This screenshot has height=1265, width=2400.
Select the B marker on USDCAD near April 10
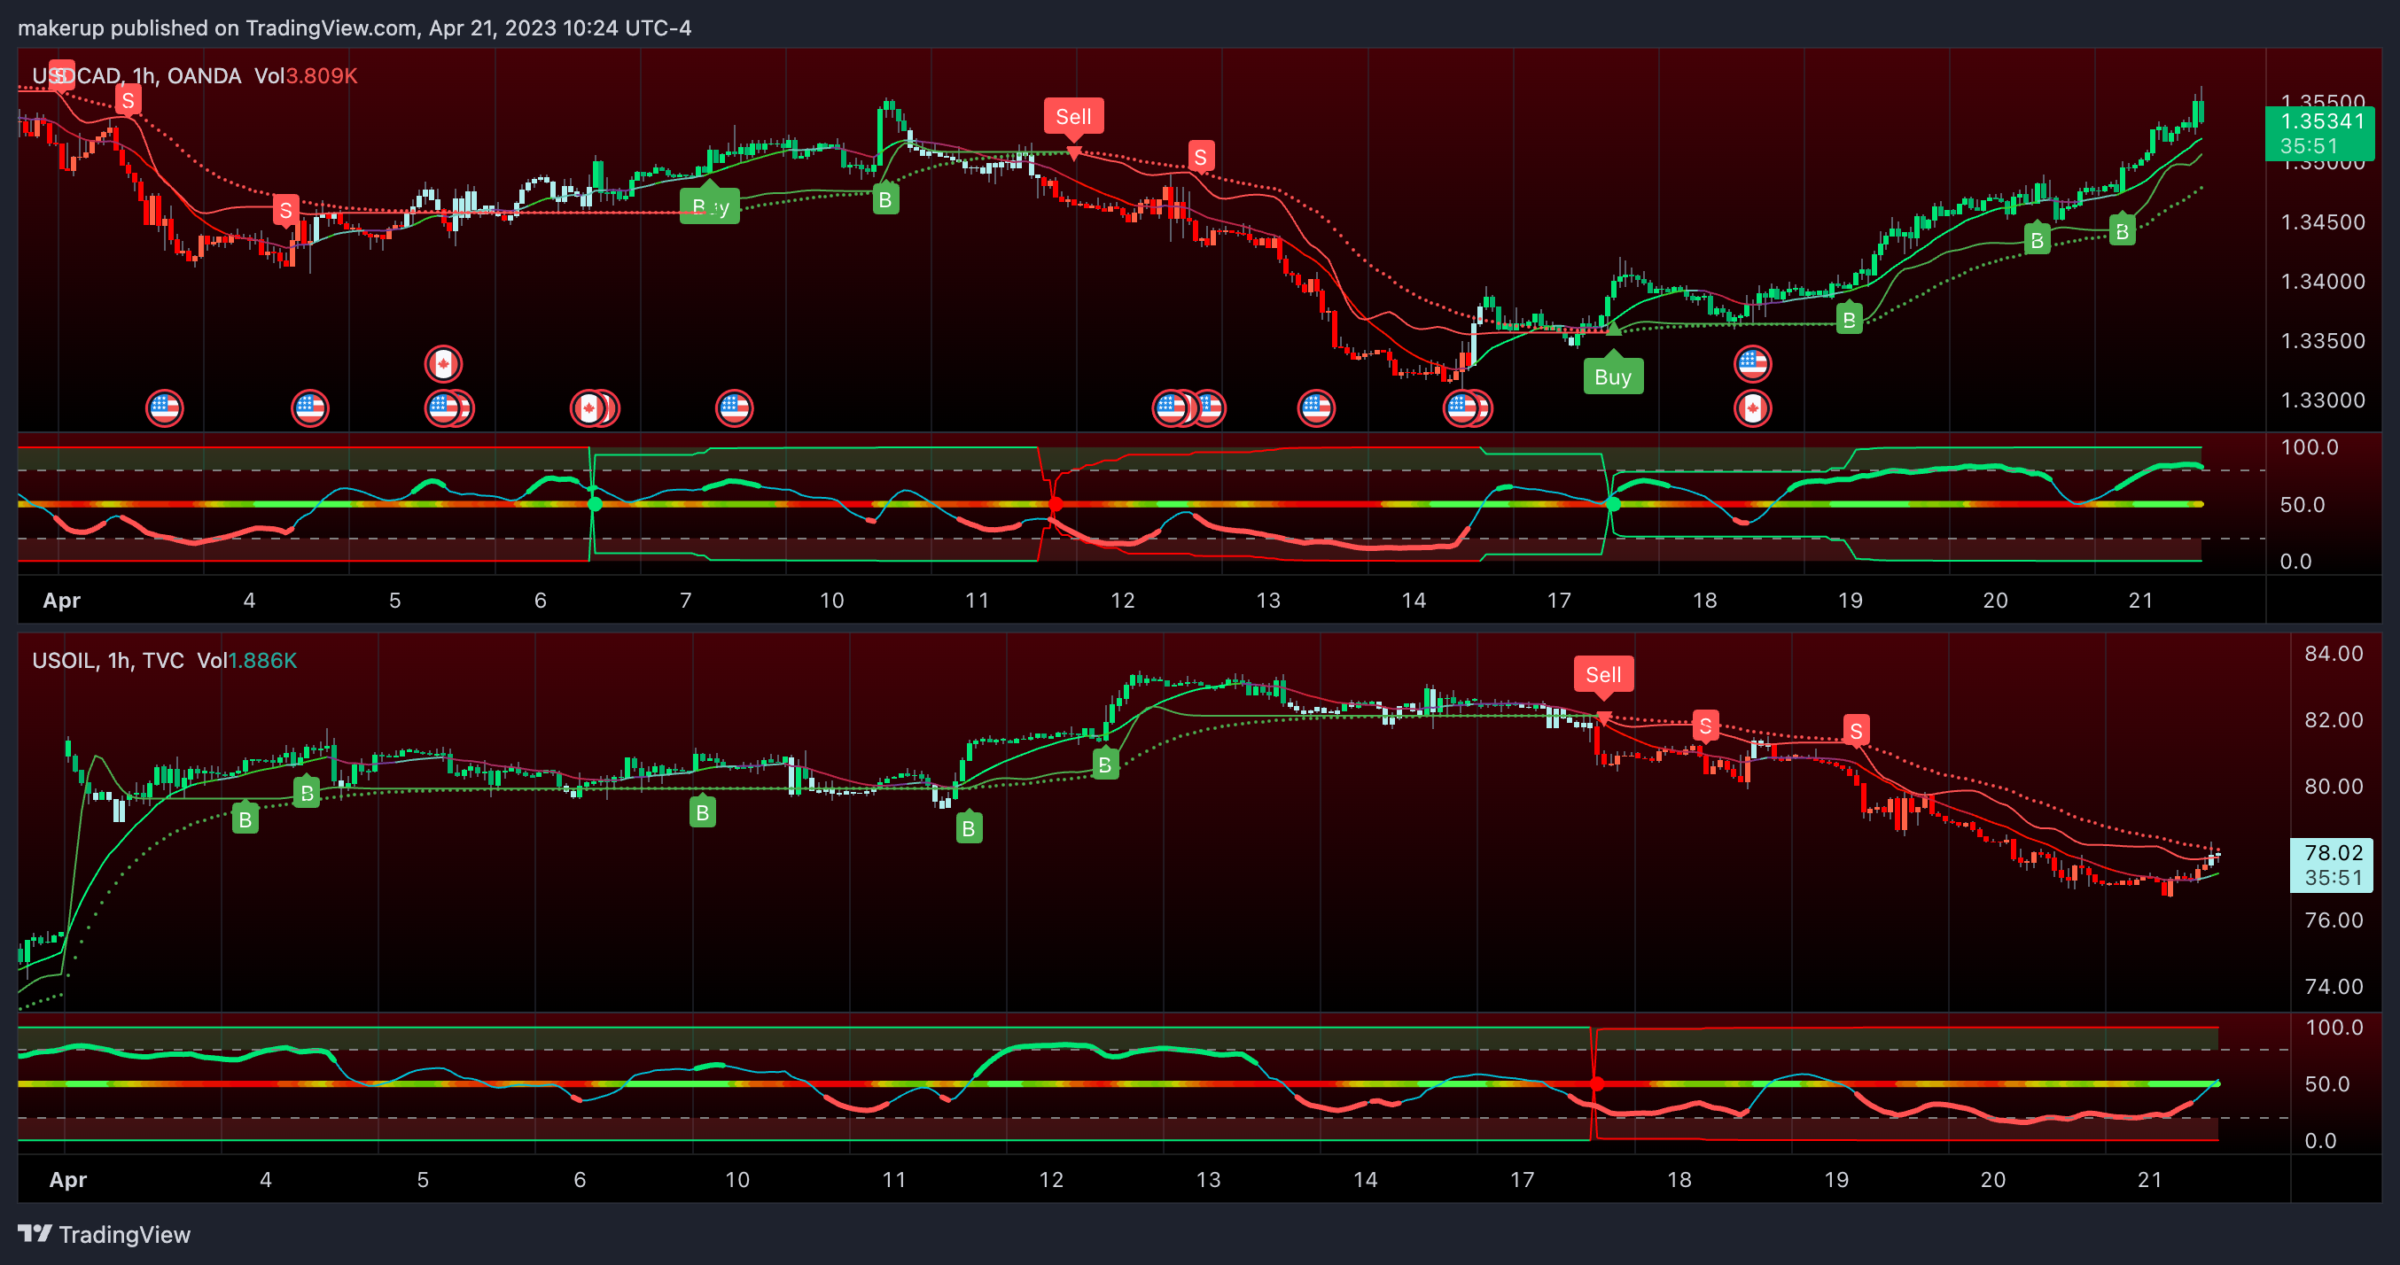click(885, 198)
